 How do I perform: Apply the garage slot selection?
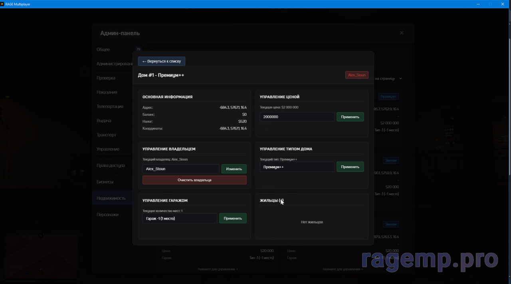(233, 218)
